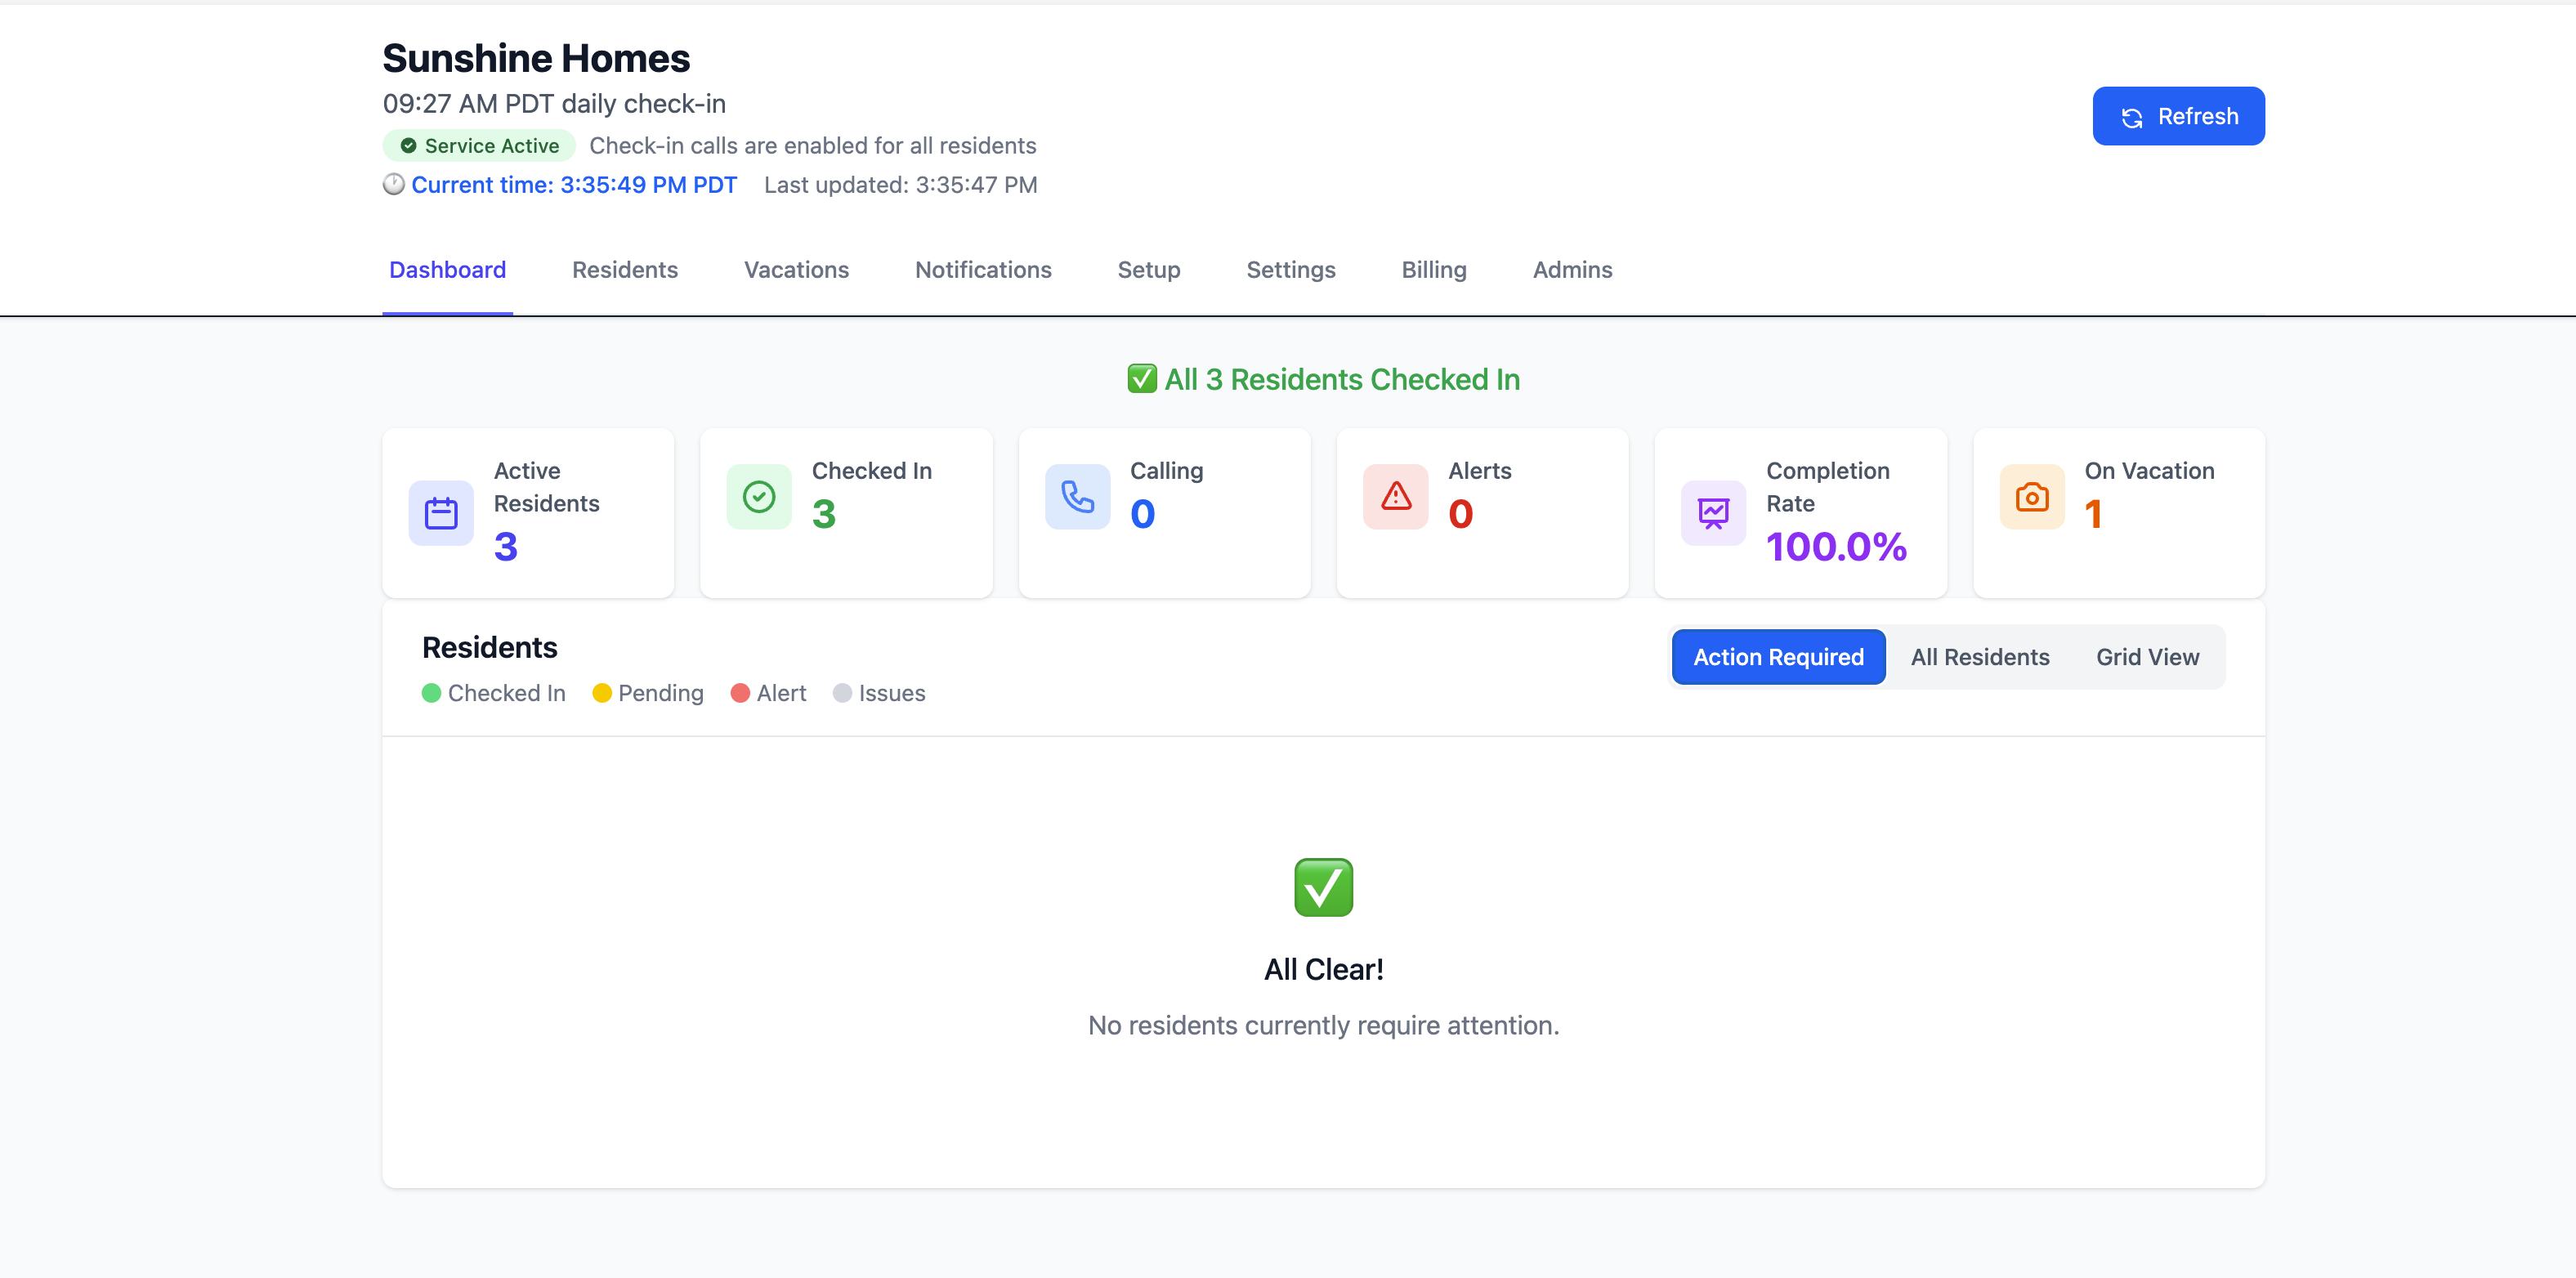Click the calendar icon for Active Residents
The width and height of the screenshot is (2576, 1278).
point(441,513)
